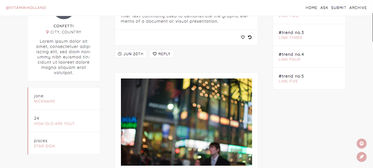Click the reblog arrow icon on post
The width and height of the screenshot is (373, 168).
pos(250,37)
